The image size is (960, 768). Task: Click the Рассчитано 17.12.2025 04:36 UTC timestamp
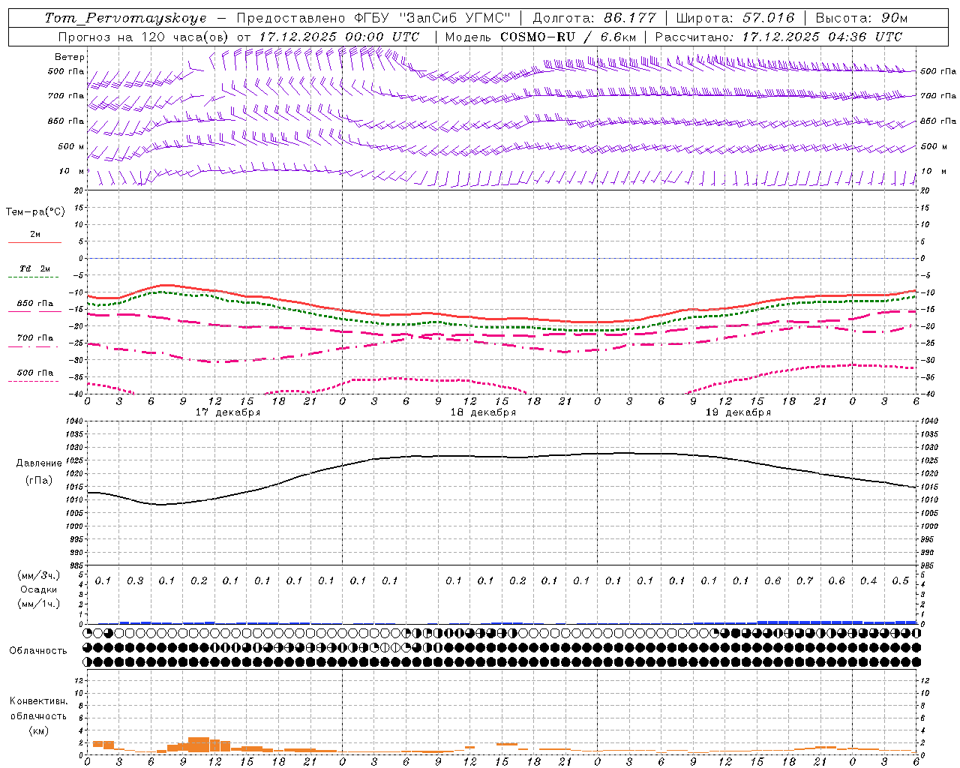tap(778, 37)
